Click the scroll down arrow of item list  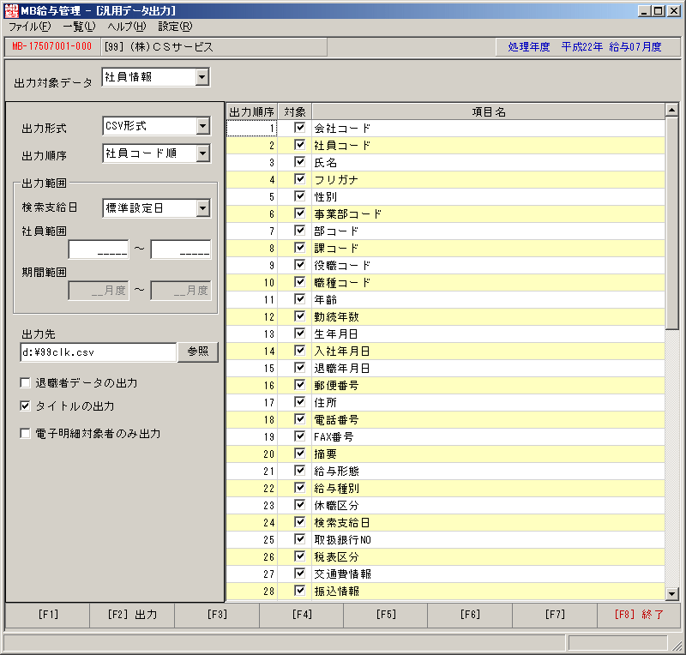coord(671,593)
